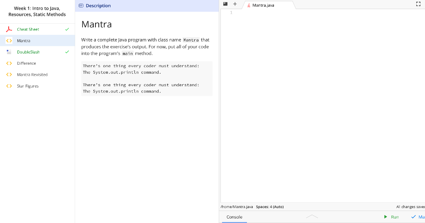Viewport: 425px width, 223px height.
Task: Click the inline 'Mantra' class name code
Action: [x=191, y=40]
